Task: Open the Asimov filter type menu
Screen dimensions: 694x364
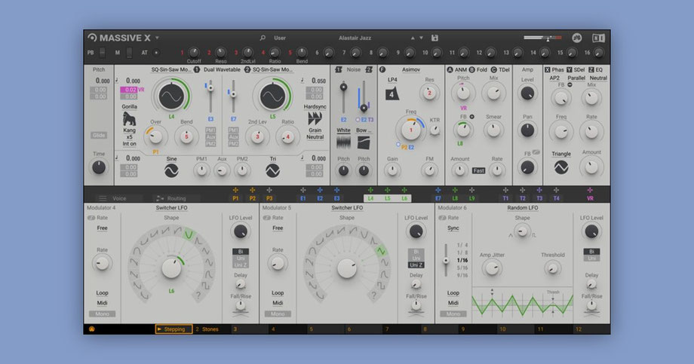Action: (410, 70)
